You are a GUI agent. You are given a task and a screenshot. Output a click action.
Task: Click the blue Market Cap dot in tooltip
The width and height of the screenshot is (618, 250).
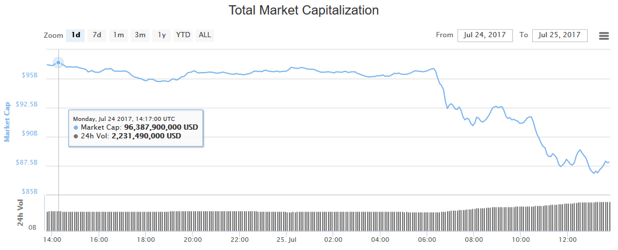[x=76, y=127]
